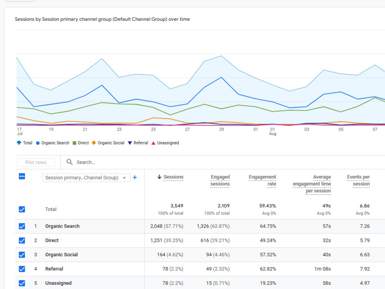Click the chart title text

(x=102, y=19)
